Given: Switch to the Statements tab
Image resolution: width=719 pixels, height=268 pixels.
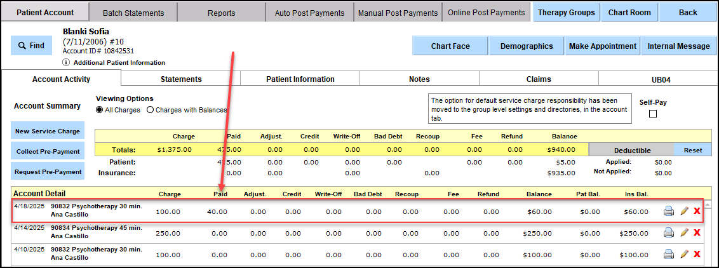Looking at the screenshot, I should pyautogui.click(x=181, y=79).
